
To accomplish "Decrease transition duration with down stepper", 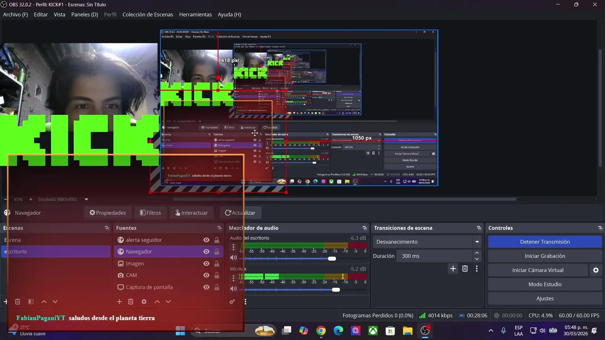I will pos(476,259).
